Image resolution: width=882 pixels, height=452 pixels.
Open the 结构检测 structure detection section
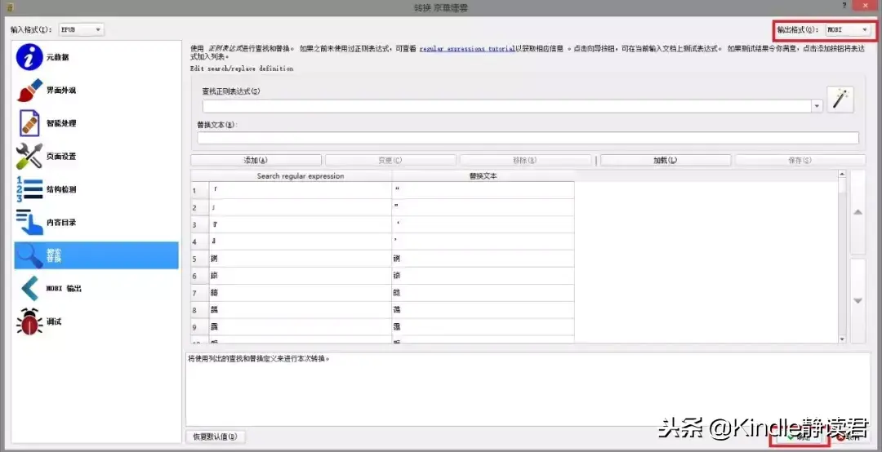96,189
